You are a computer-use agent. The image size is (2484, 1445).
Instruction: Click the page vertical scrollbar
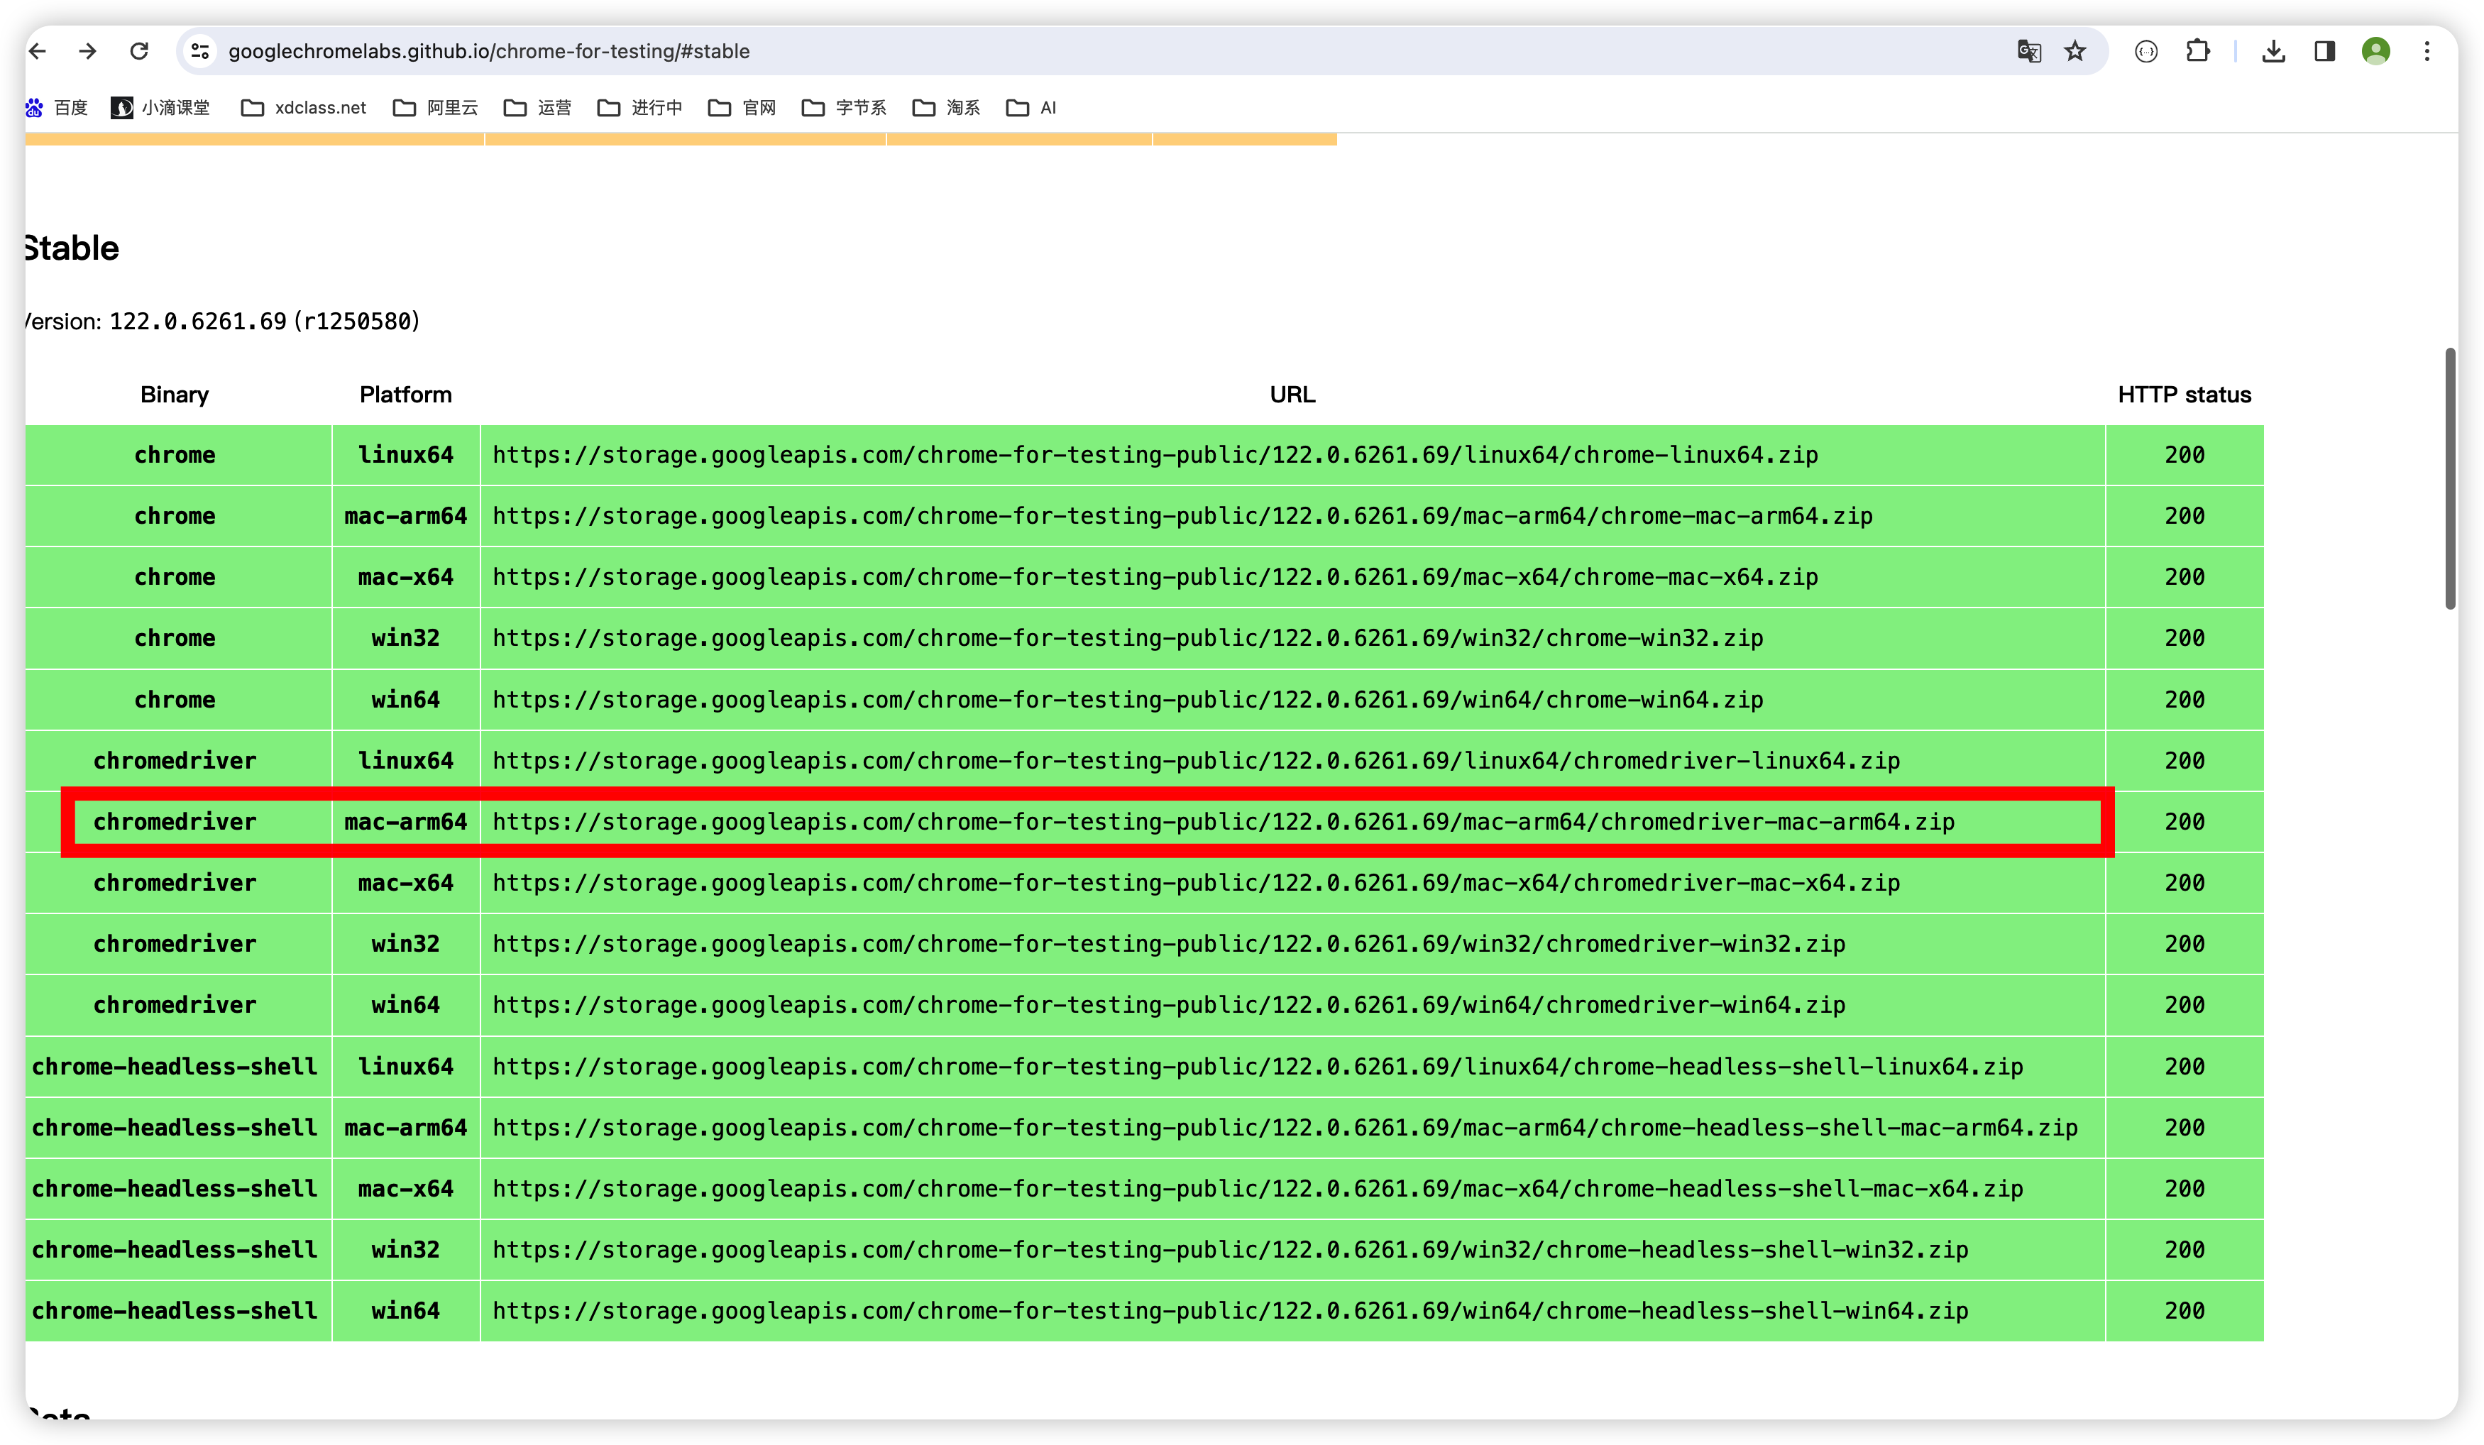(2451, 478)
